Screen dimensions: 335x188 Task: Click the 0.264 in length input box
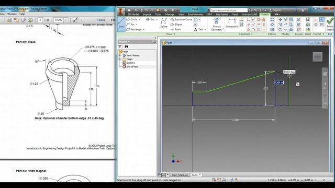point(278,83)
